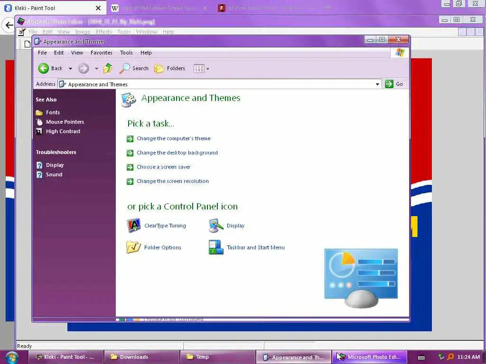
Task: Click the green Back arrow icon
Action: click(x=44, y=68)
